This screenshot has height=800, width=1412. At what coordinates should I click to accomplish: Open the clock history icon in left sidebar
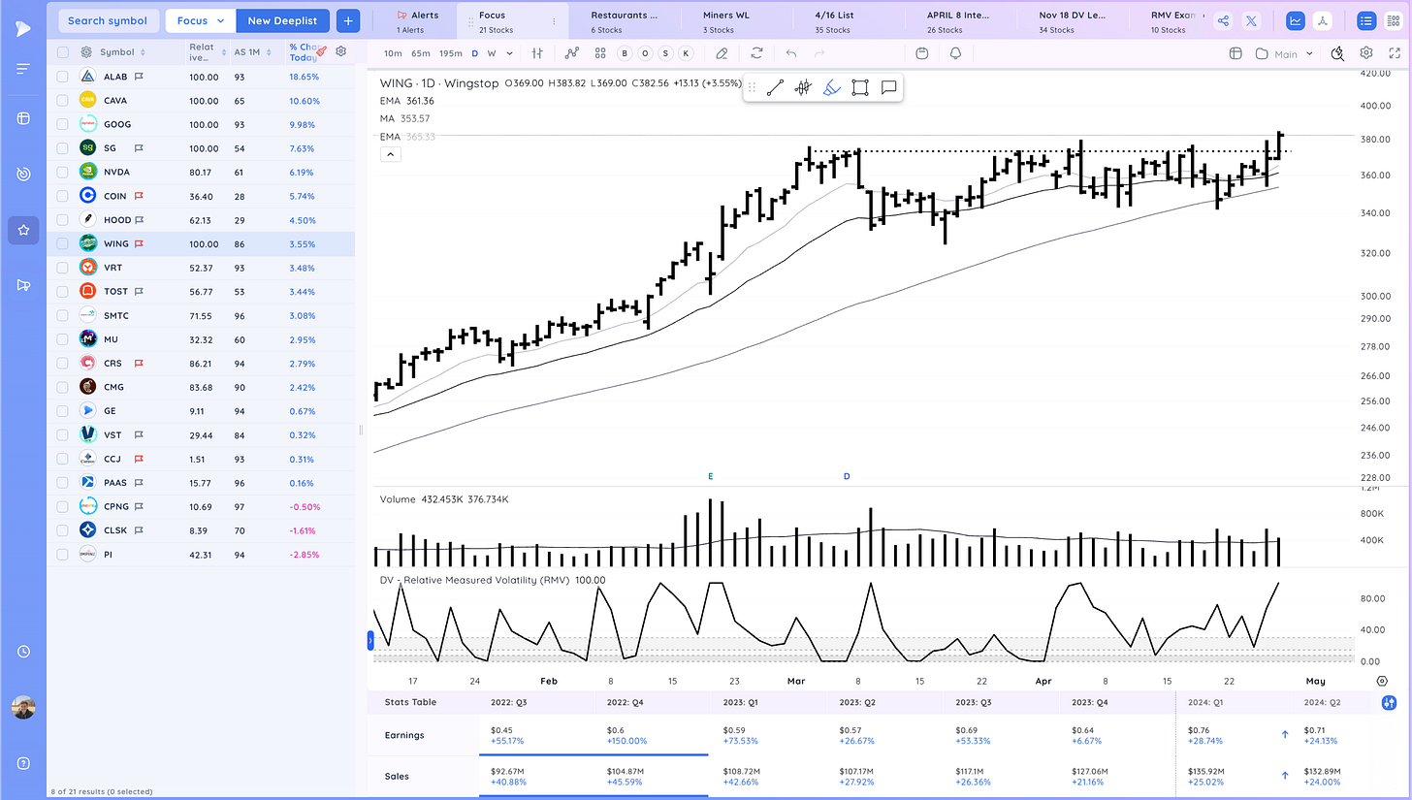click(x=23, y=652)
